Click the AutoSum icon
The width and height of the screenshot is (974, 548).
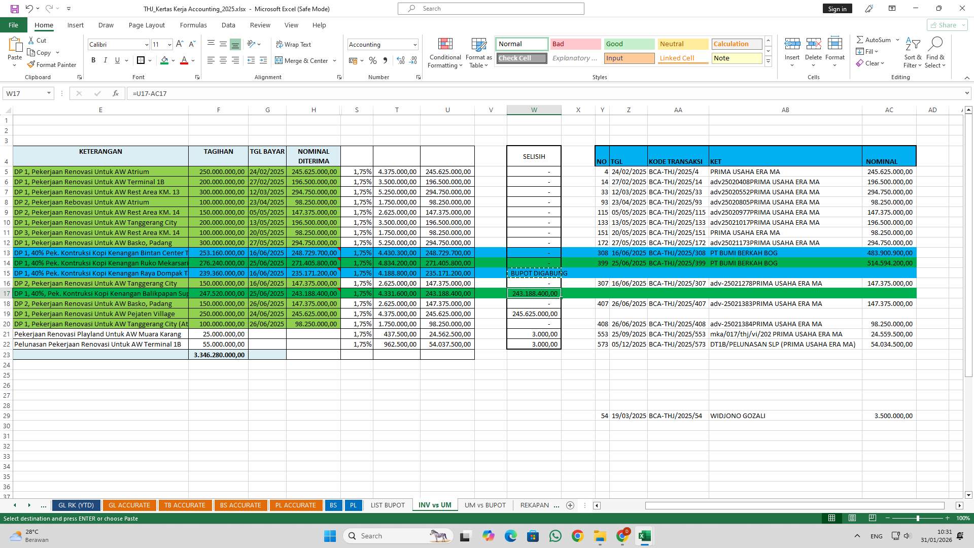(861, 39)
